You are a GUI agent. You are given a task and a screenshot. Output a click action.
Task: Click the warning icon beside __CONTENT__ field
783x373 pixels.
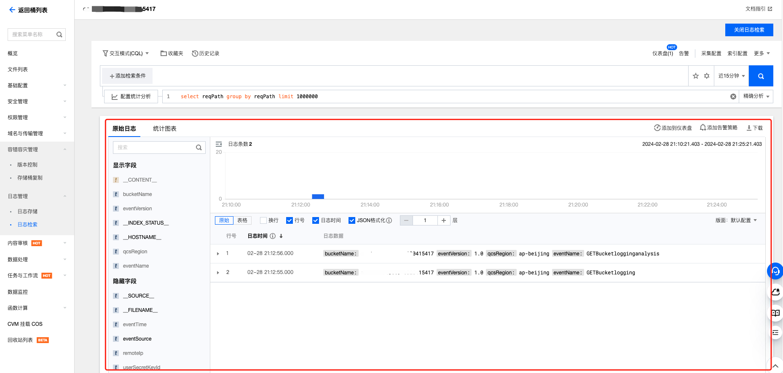(x=116, y=180)
